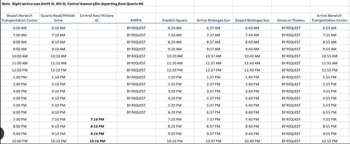Select the Quarto Road/Hillside Drive column header
This screenshot has width=350, height=144.
tap(58, 18)
